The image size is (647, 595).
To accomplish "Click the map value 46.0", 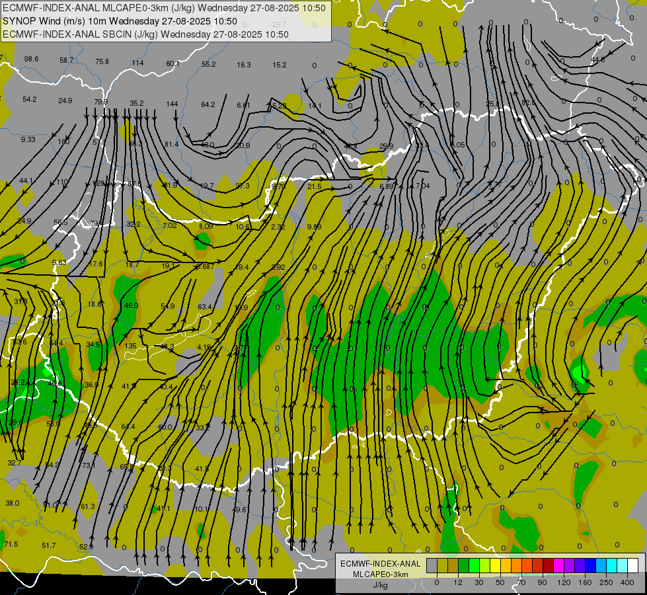I will pos(132,305).
